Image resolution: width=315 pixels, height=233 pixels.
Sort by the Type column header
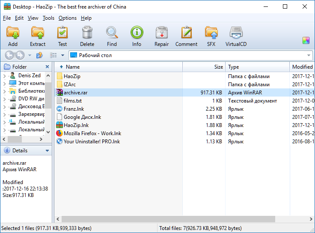pos(258,67)
